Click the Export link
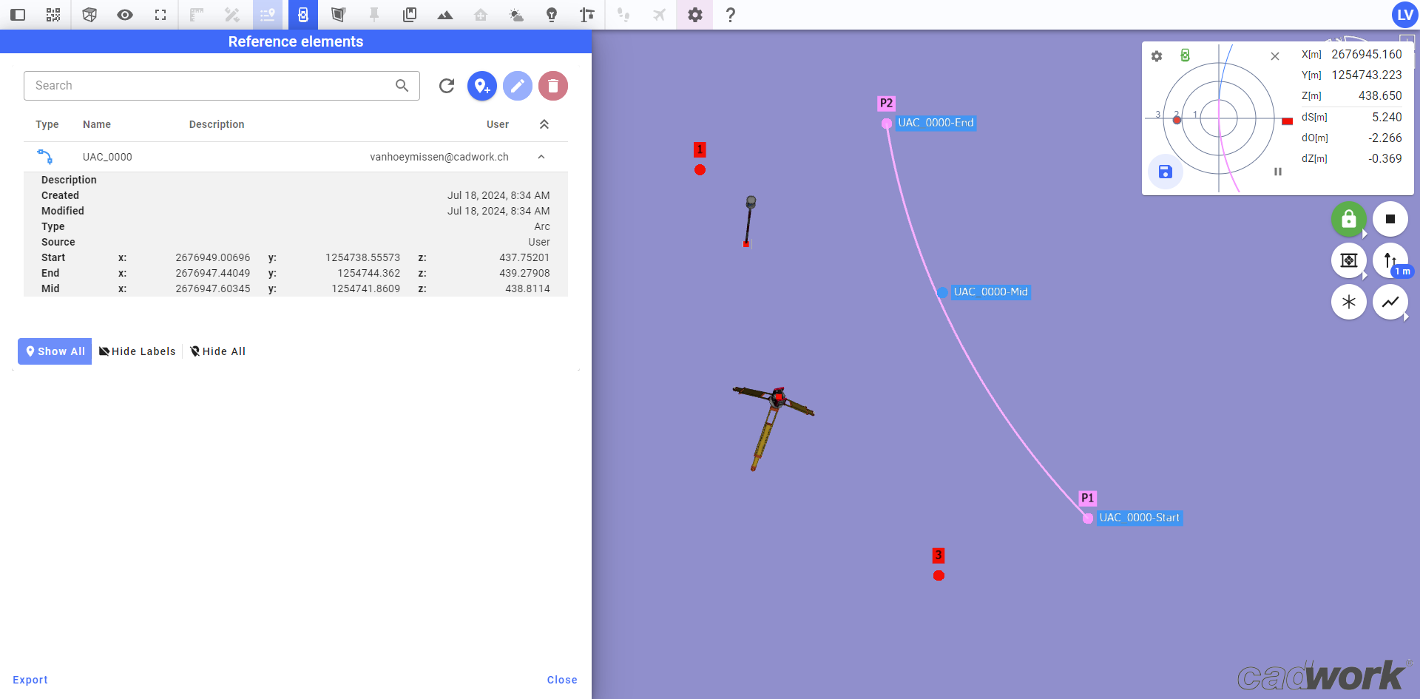The width and height of the screenshot is (1420, 699). click(x=30, y=680)
